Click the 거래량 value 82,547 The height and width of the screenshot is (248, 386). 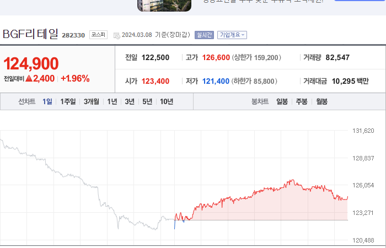[x=337, y=57]
